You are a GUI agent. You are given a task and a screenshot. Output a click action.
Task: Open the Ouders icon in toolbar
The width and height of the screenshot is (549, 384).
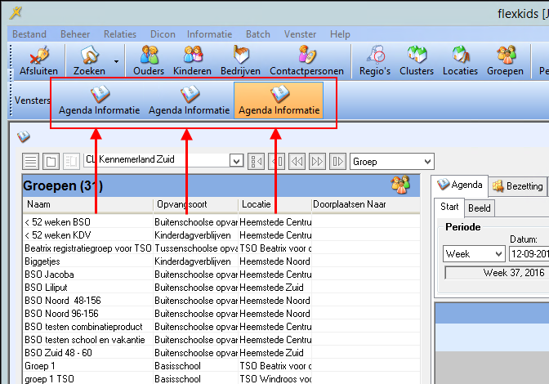[x=149, y=61]
